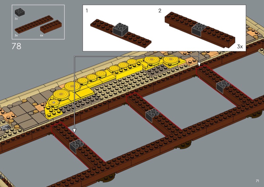
Task: Click the sub-step number 1 label
Action: pyautogui.click(x=87, y=11)
